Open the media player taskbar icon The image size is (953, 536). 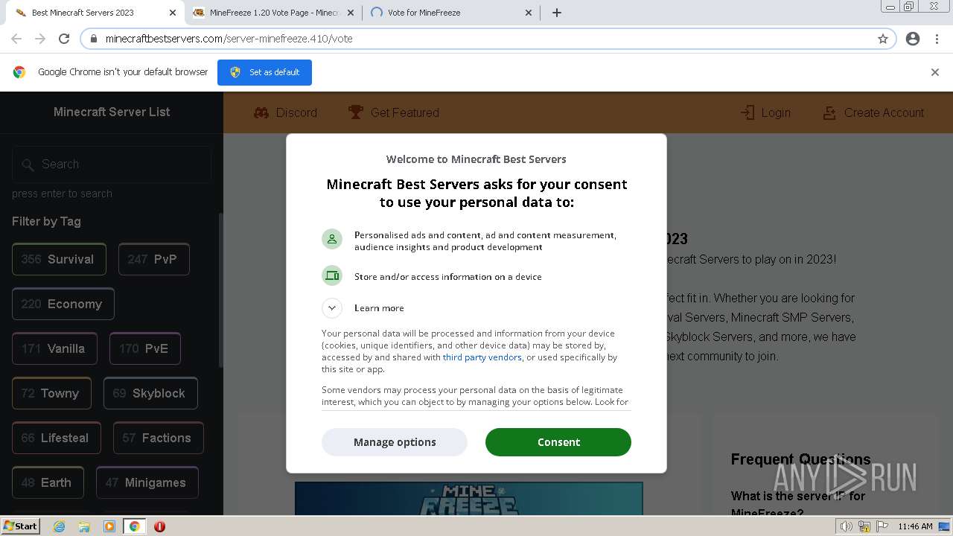click(109, 526)
